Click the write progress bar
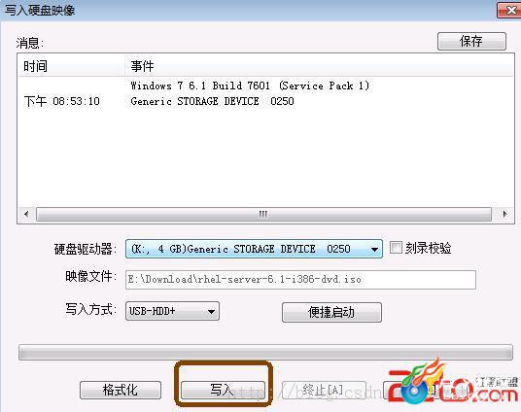Image resolution: width=521 pixels, height=412 pixels. click(265, 352)
